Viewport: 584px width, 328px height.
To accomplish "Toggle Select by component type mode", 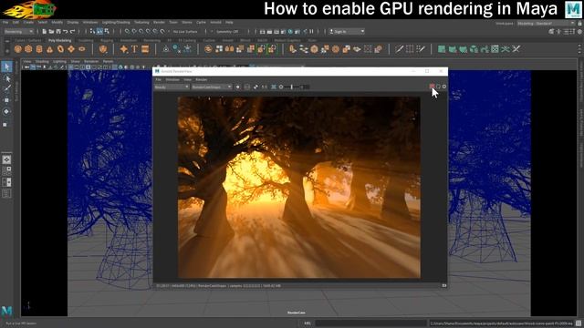I will click(107, 32).
